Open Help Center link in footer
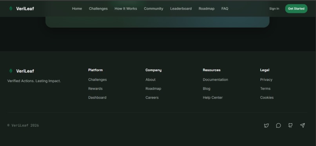This screenshot has height=146, width=316. [213, 98]
